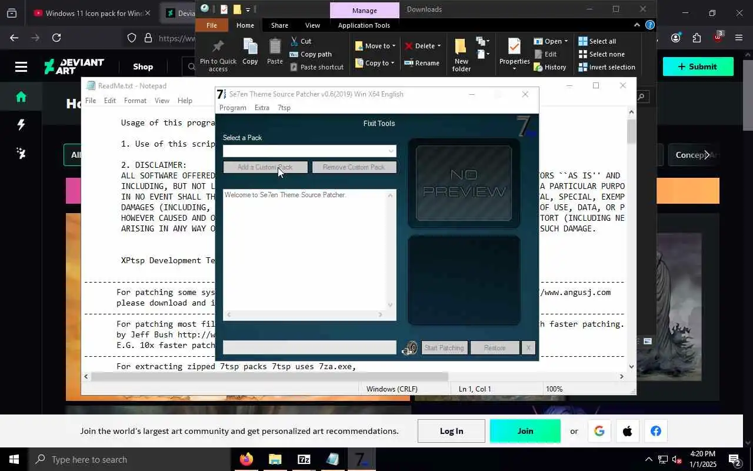Open Notepad's Help menu
753x471 pixels.
point(185,101)
